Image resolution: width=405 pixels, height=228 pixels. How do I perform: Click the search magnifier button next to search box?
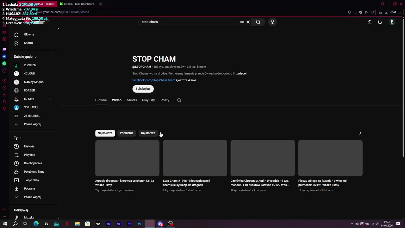[258, 22]
